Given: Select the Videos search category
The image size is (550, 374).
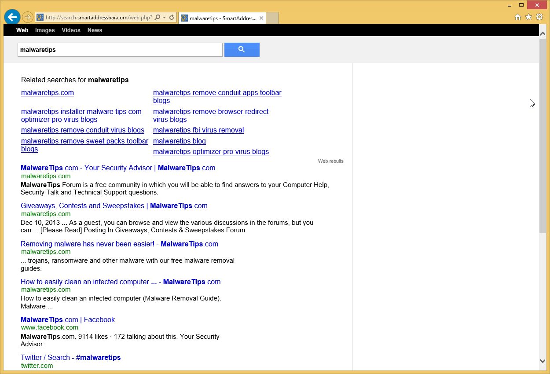Looking at the screenshot, I should pyautogui.click(x=71, y=30).
